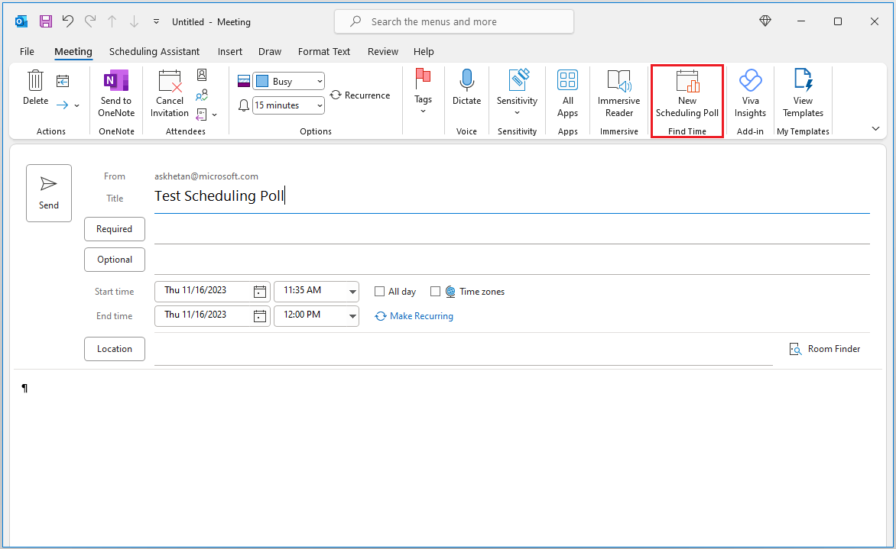Switch to the Scheduling Assistant tab
The height and width of the screenshot is (549, 896).
(x=154, y=51)
